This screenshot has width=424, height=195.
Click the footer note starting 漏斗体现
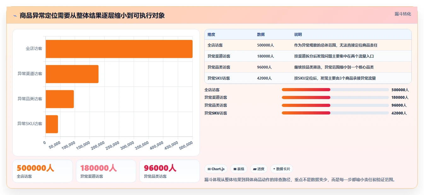(300, 180)
